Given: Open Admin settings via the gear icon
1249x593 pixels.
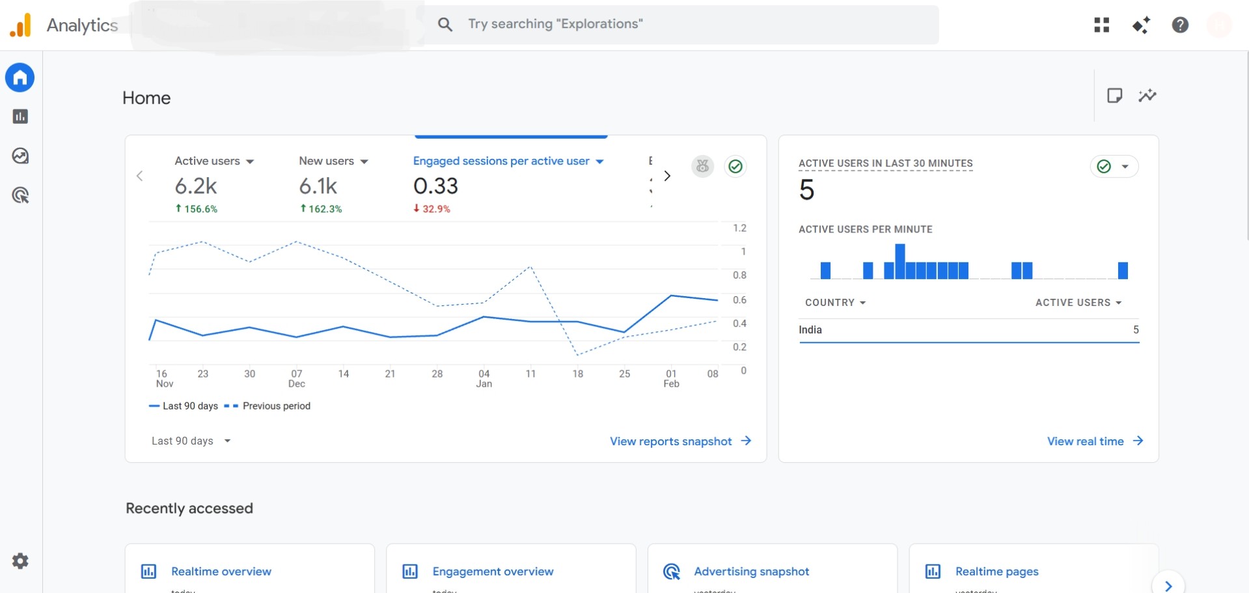Looking at the screenshot, I should 20,560.
